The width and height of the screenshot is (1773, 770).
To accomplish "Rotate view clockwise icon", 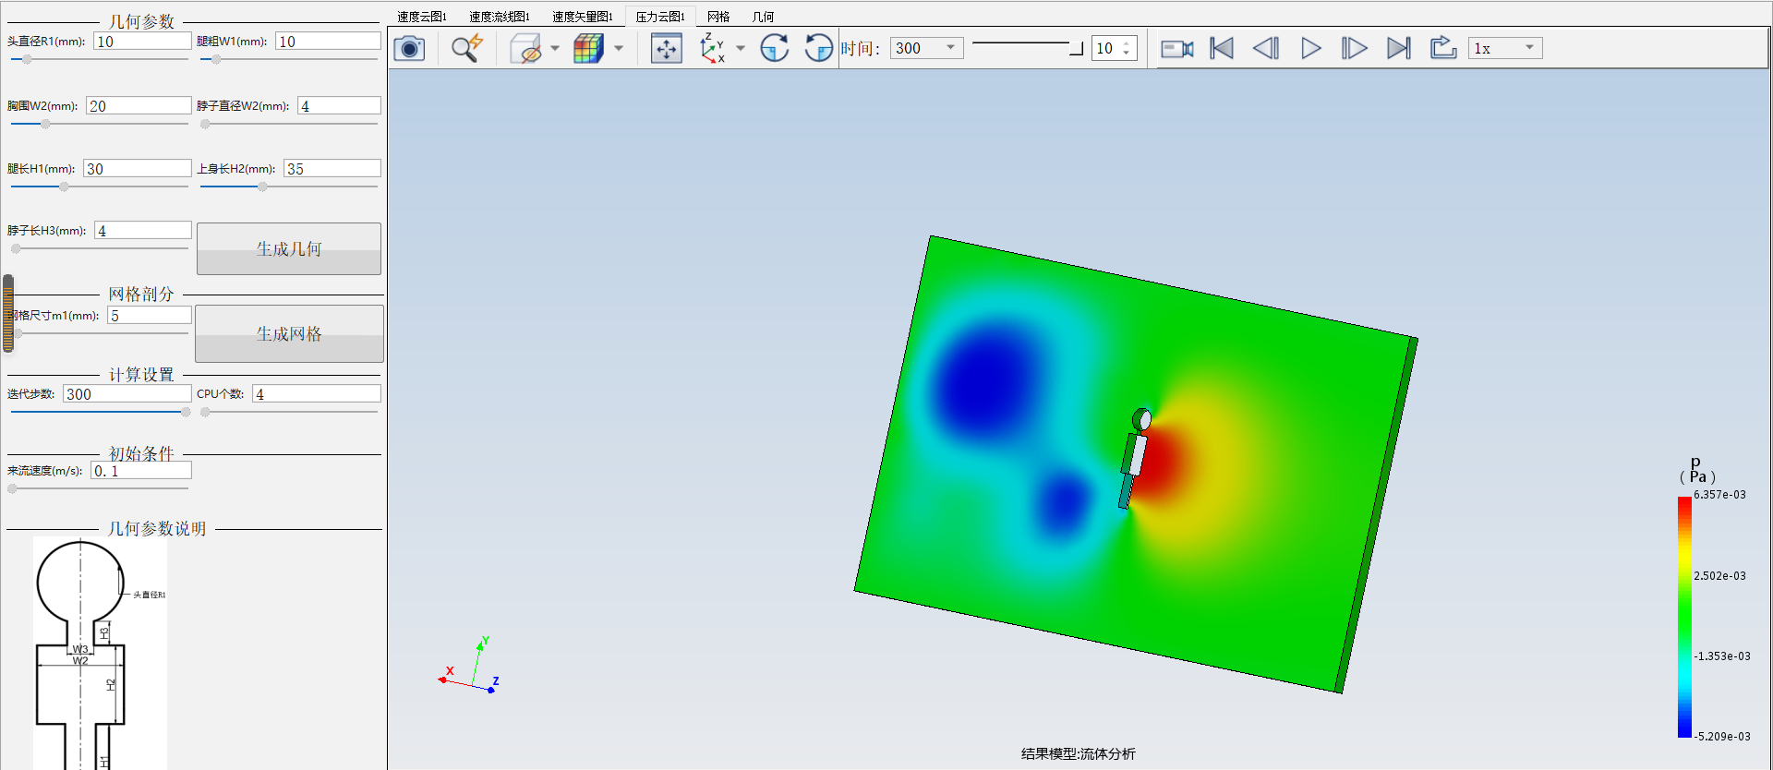I will pyautogui.click(x=774, y=48).
